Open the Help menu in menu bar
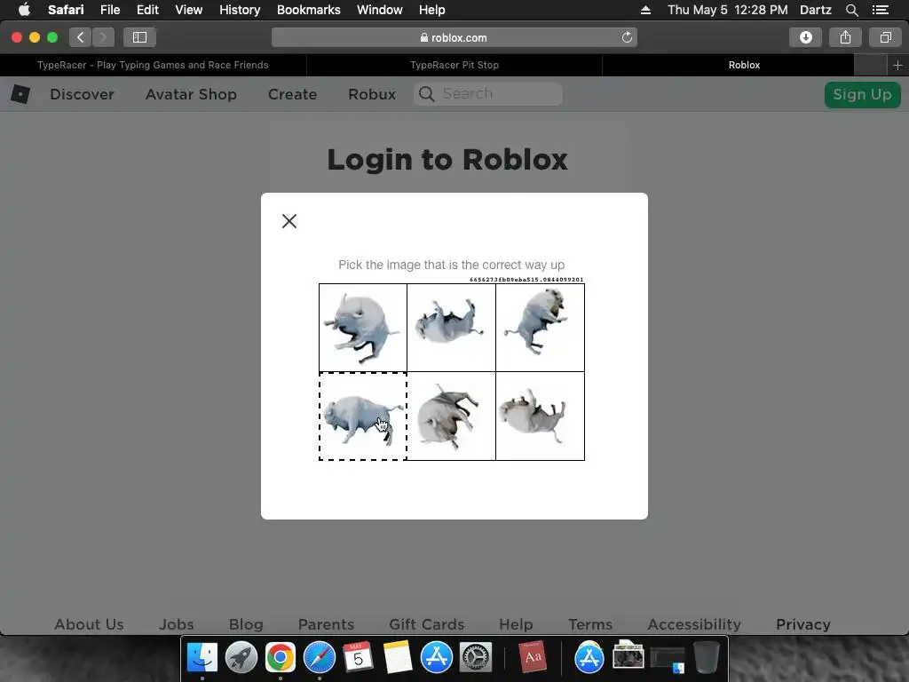Image resolution: width=909 pixels, height=682 pixels. (432, 10)
